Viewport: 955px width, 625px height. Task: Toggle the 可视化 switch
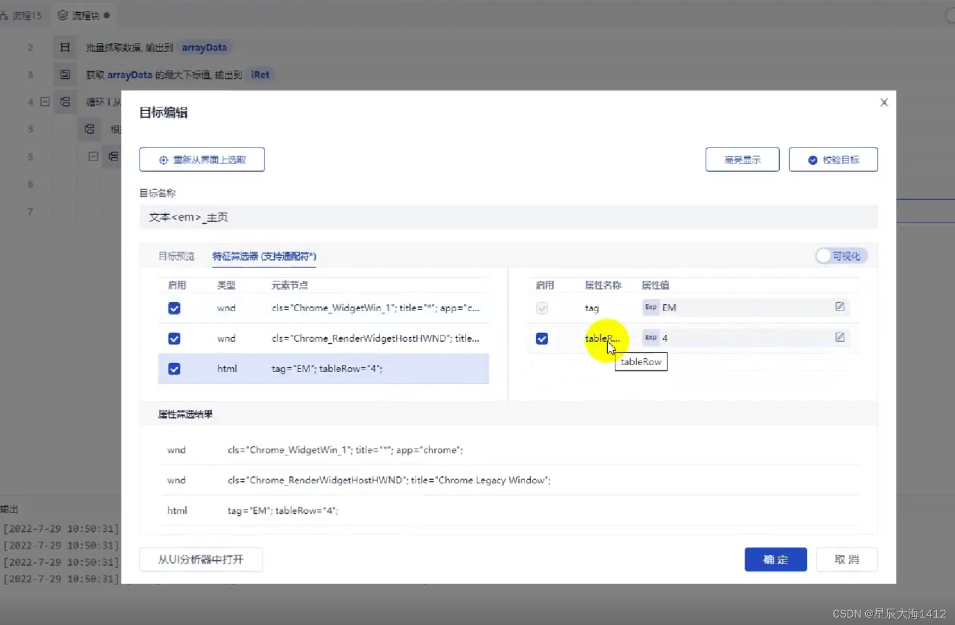pos(841,256)
